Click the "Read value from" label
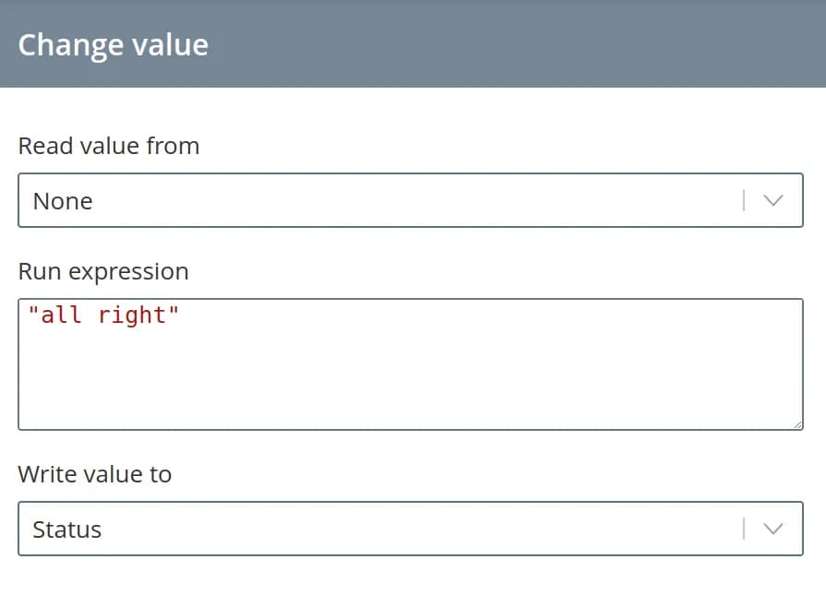826x595 pixels. tap(109, 146)
